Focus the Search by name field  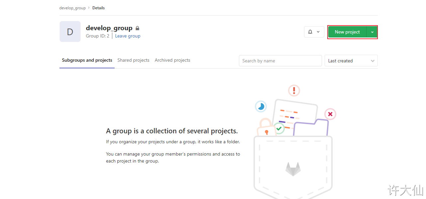[280, 61]
